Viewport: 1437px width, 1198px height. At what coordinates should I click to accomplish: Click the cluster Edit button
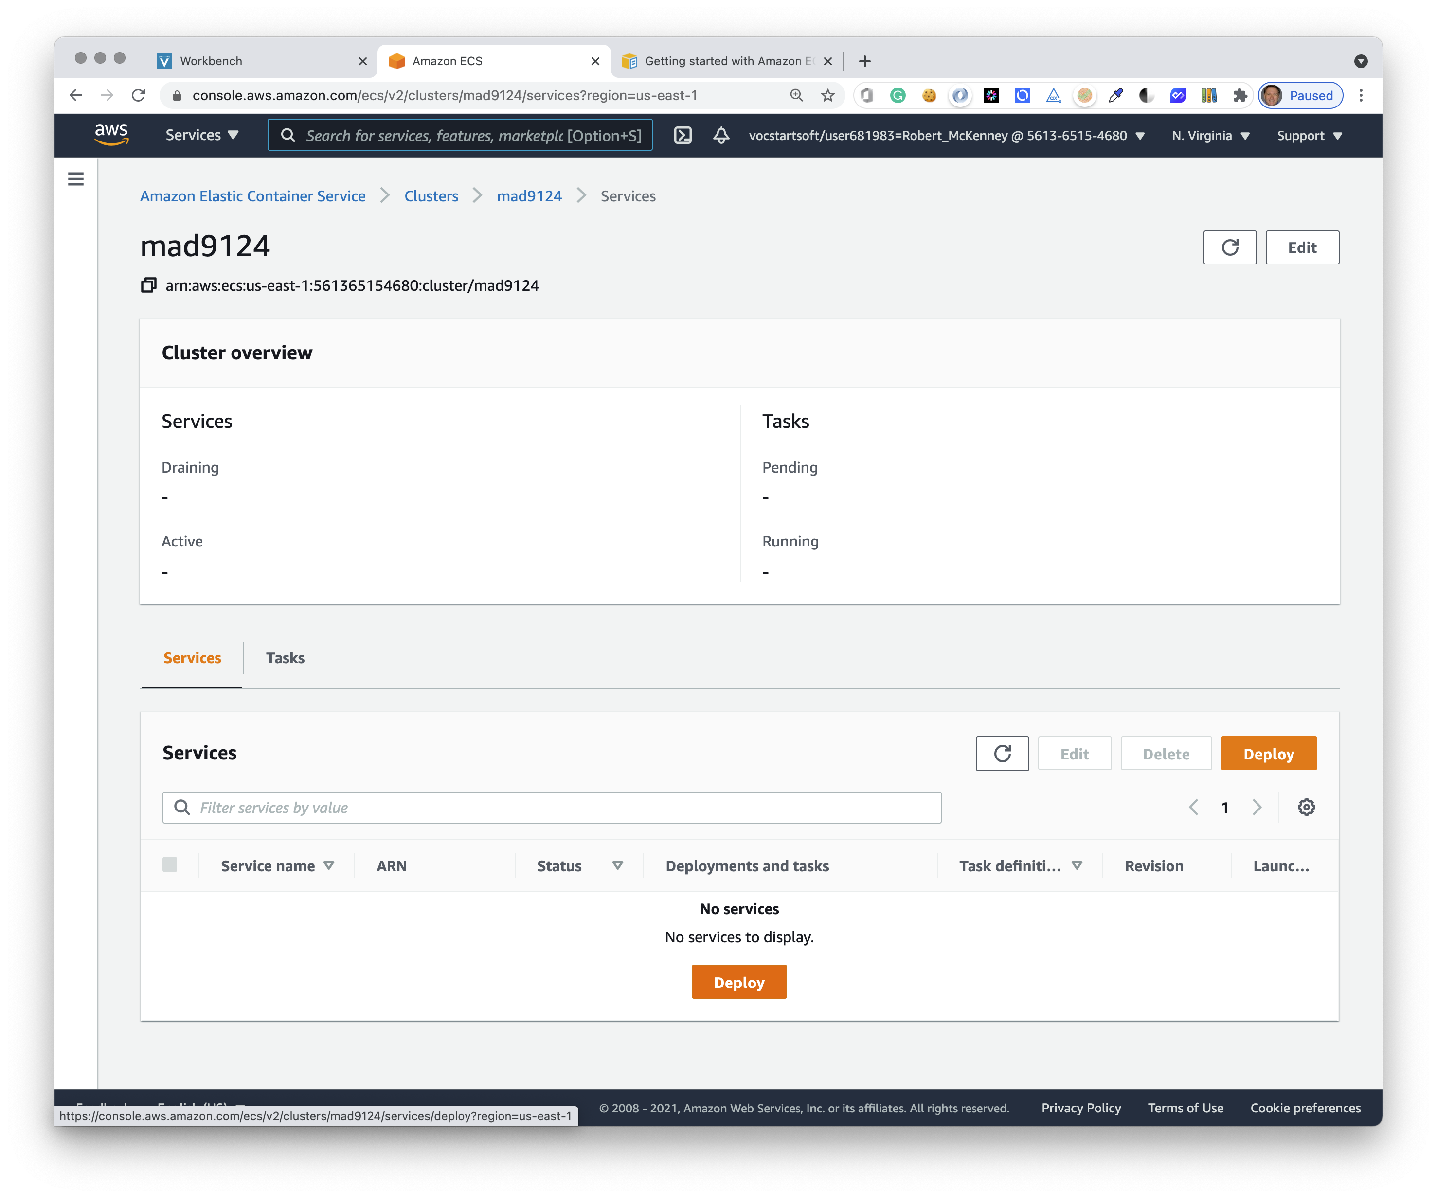[1301, 247]
